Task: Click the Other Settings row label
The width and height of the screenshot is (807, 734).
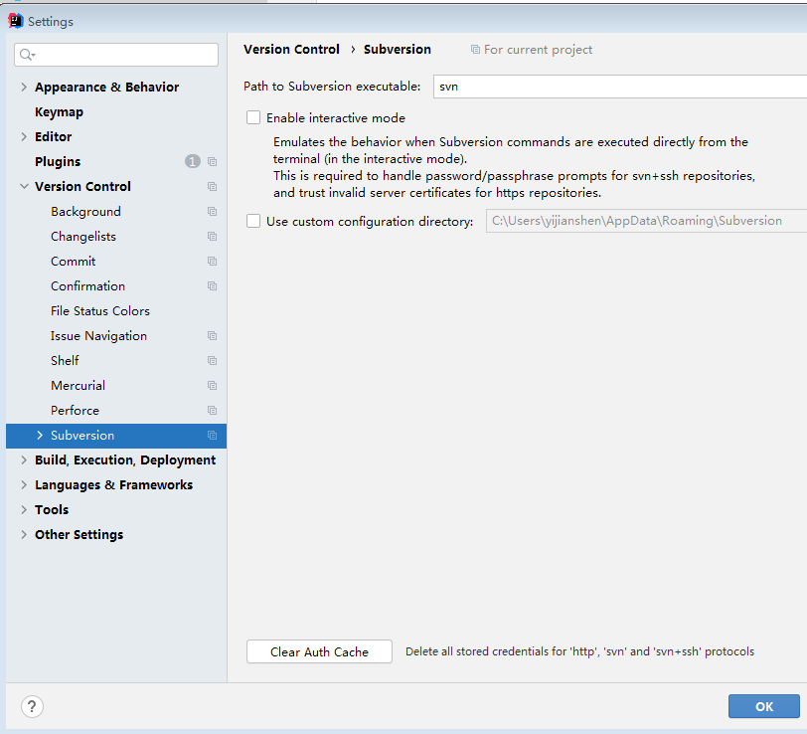Action: 79,535
